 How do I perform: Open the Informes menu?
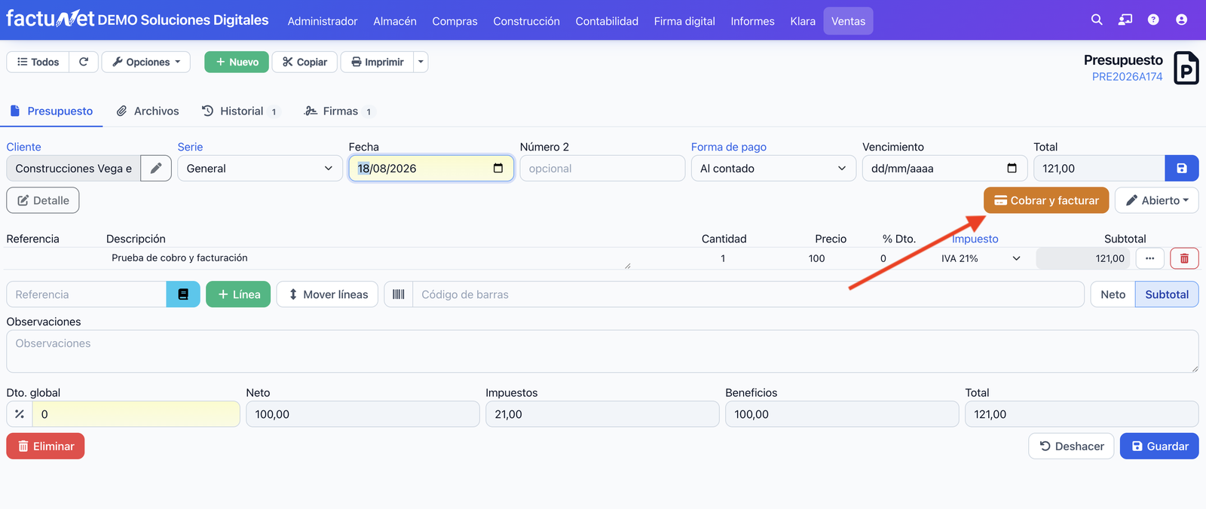coord(752,21)
